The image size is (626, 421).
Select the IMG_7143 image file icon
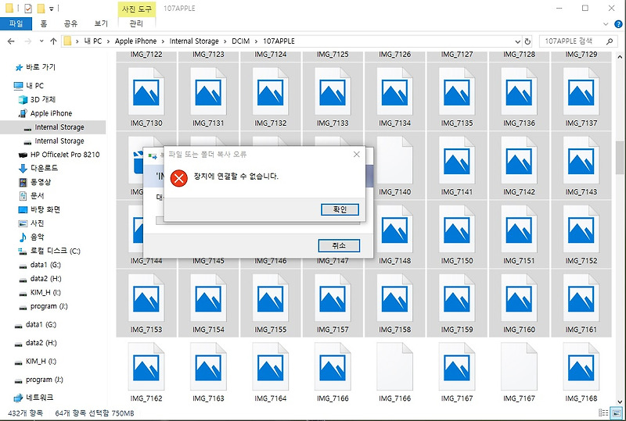pyautogui.click(x=581, y=160)
